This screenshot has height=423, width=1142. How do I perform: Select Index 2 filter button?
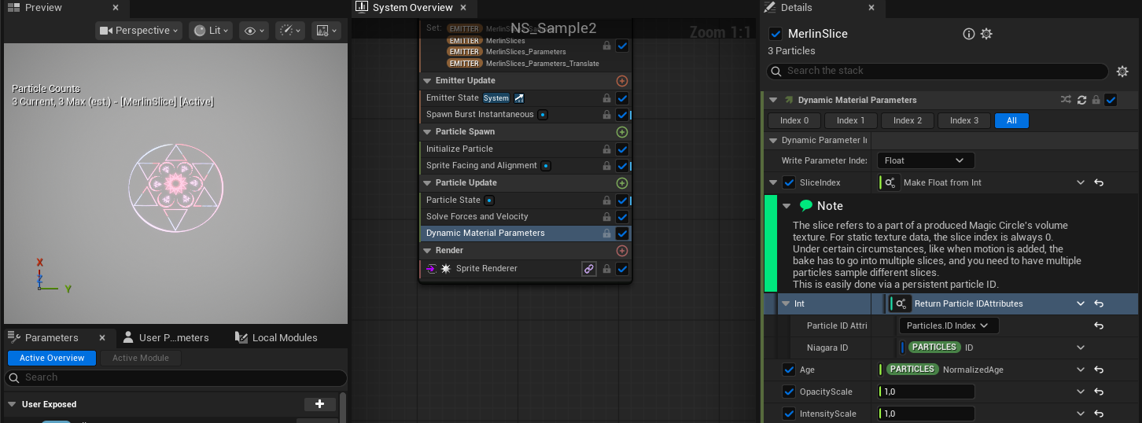908,120
